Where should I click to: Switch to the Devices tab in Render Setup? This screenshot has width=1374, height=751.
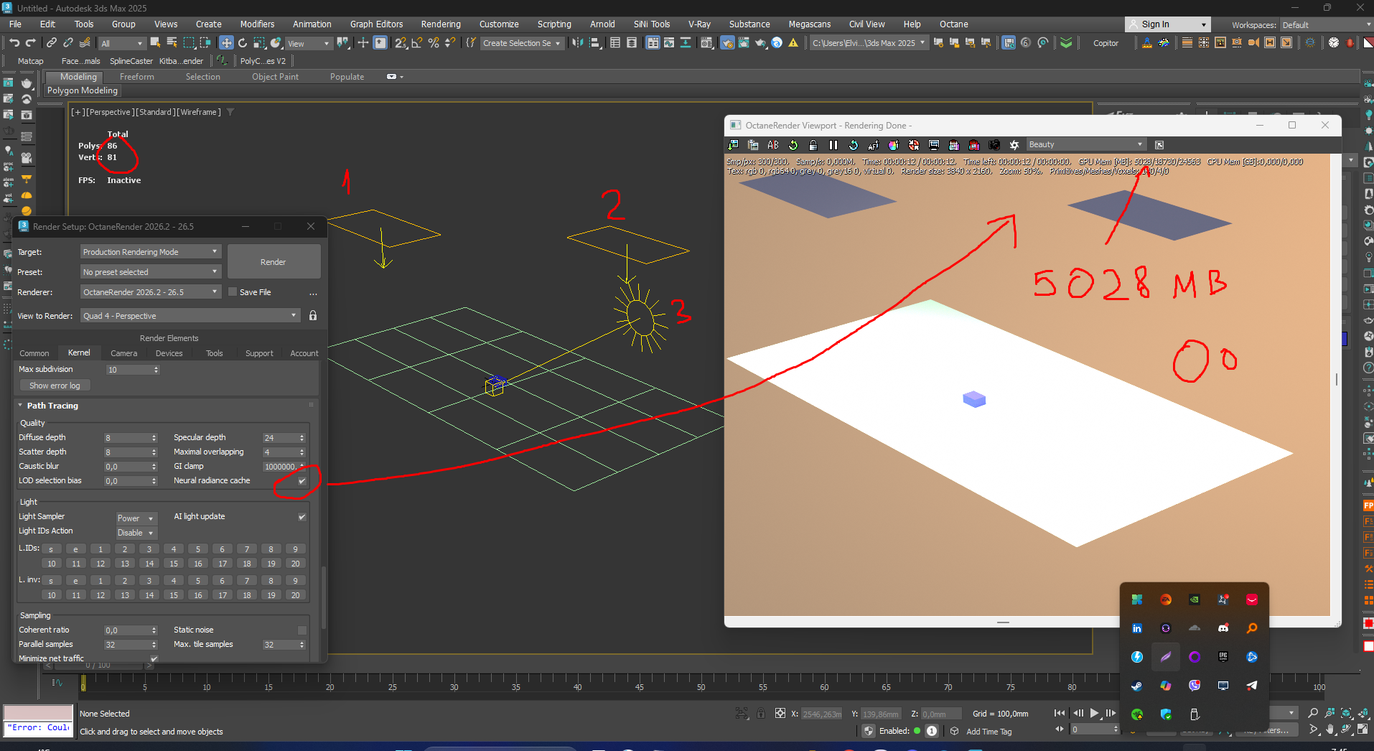point(169,353)
